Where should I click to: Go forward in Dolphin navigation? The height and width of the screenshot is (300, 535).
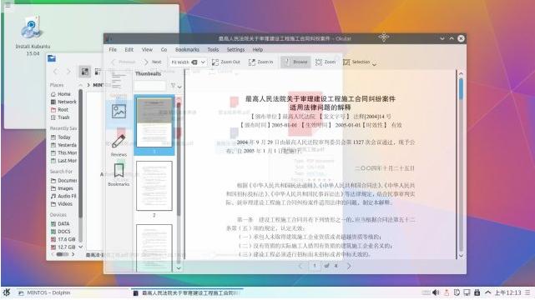pyautogui.click(x=68, y=72)
